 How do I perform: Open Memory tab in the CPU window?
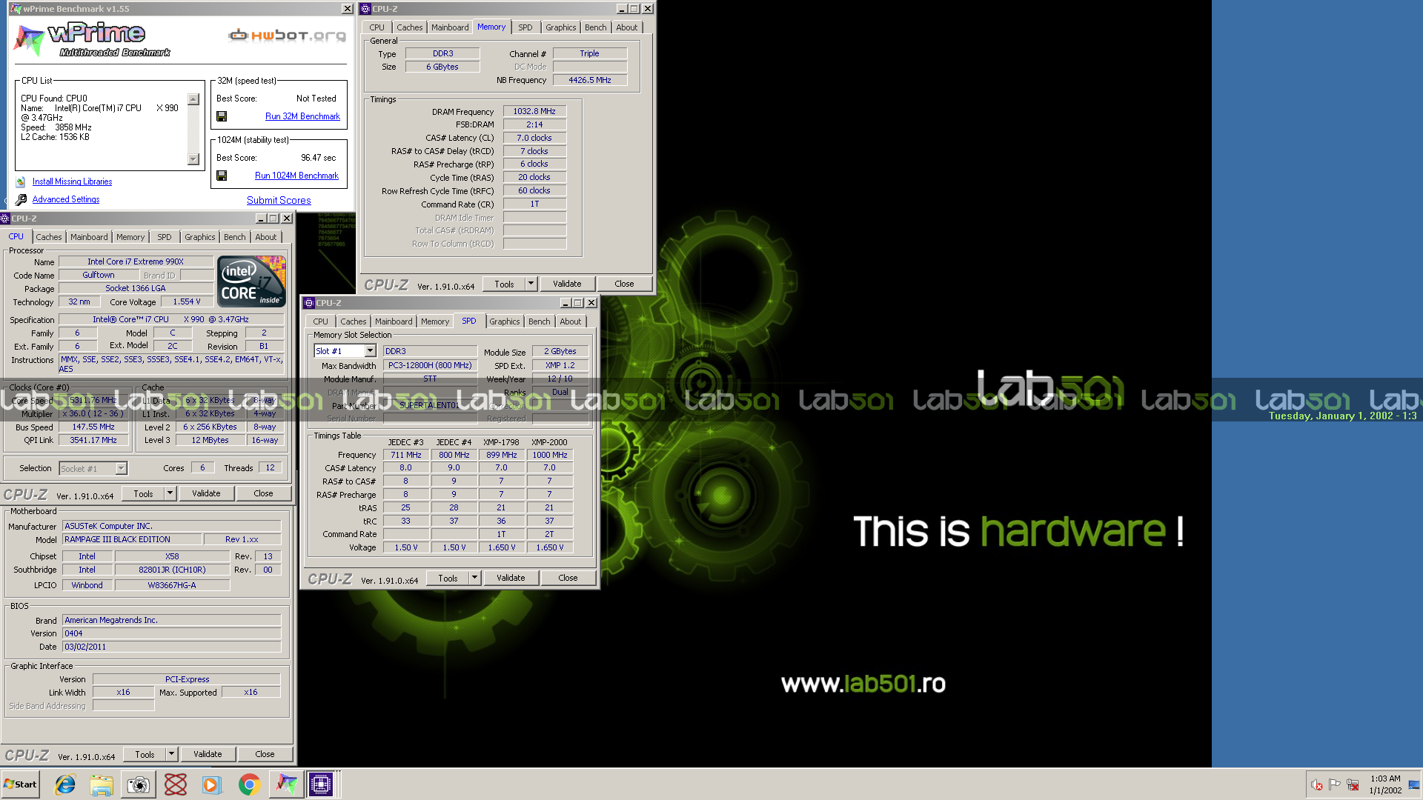130,237
